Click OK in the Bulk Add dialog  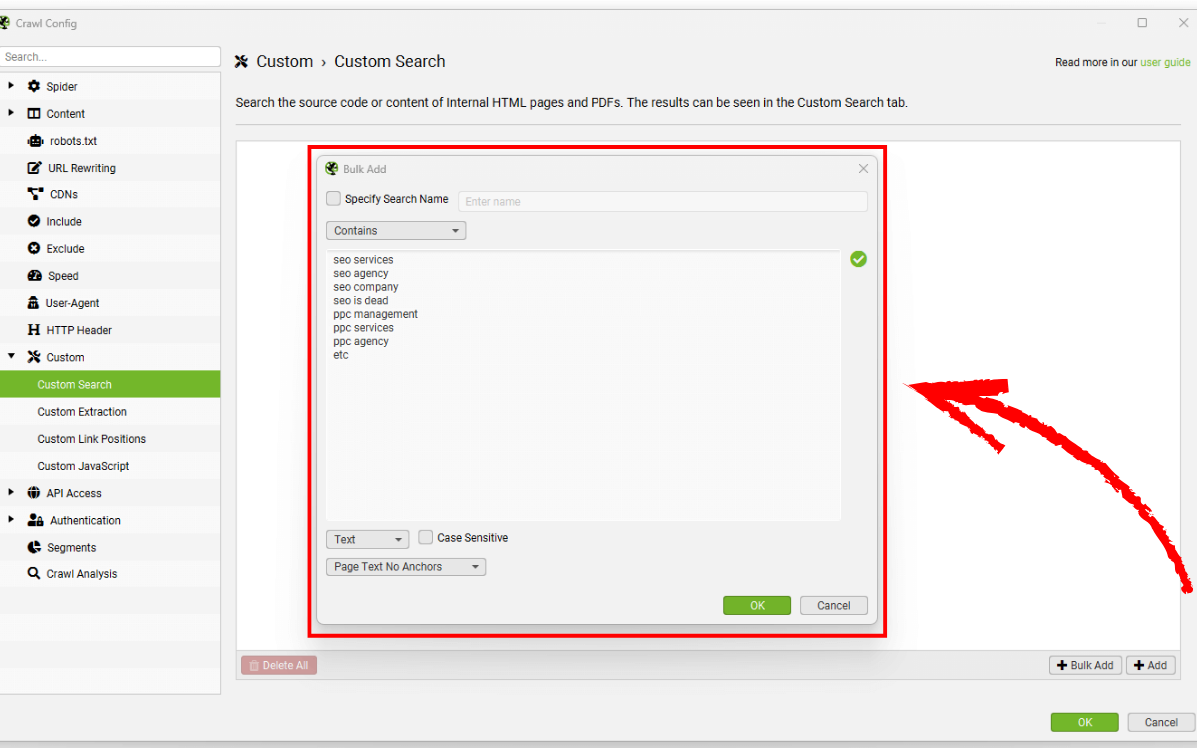tap(757, 606)
